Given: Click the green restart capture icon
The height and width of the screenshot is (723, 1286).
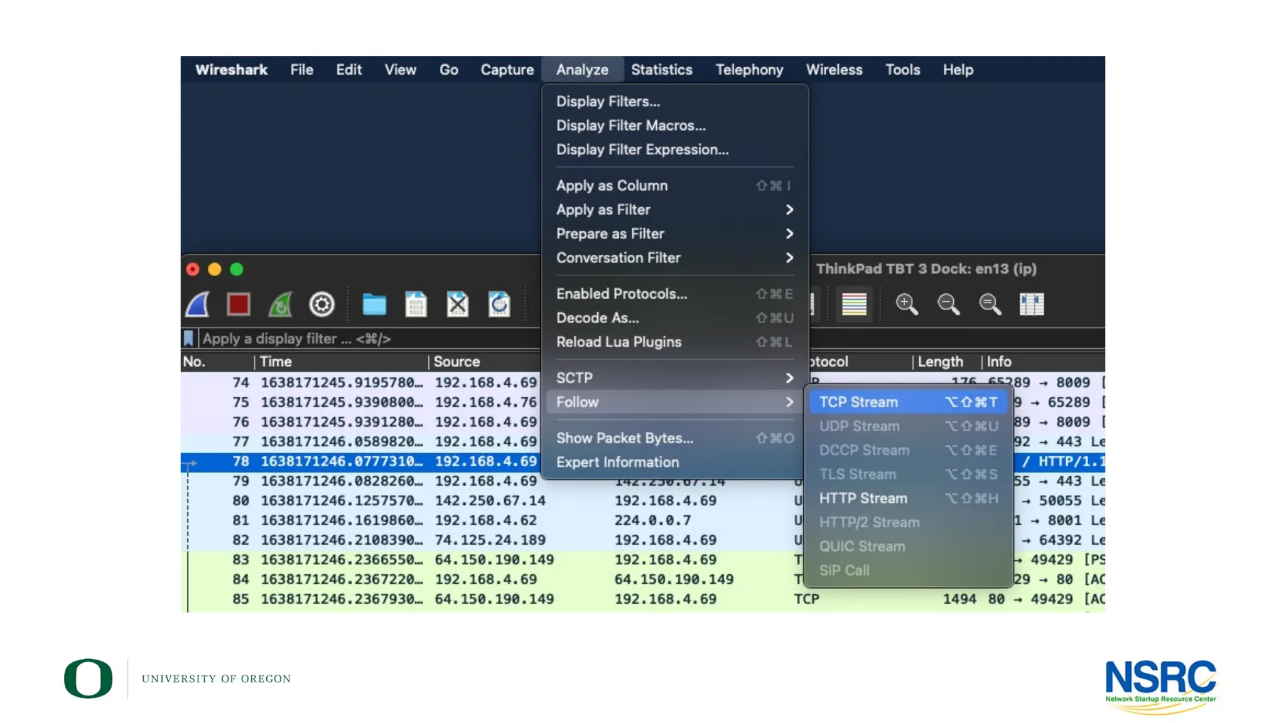Looking at the screenshot, I should (x=280, y=304).
